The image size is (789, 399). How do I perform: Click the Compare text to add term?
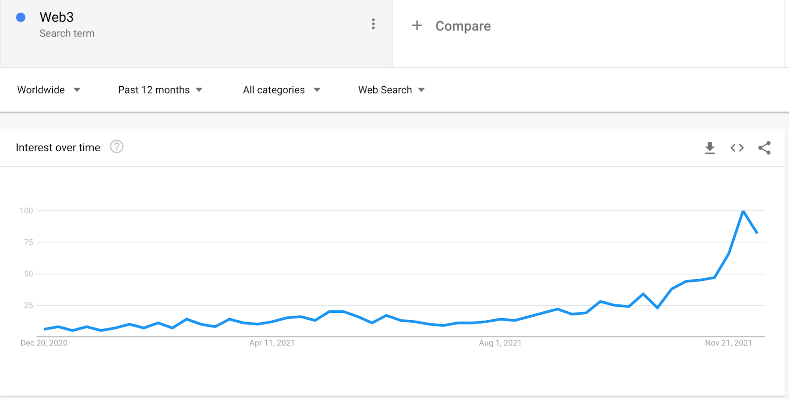point(463,26)
